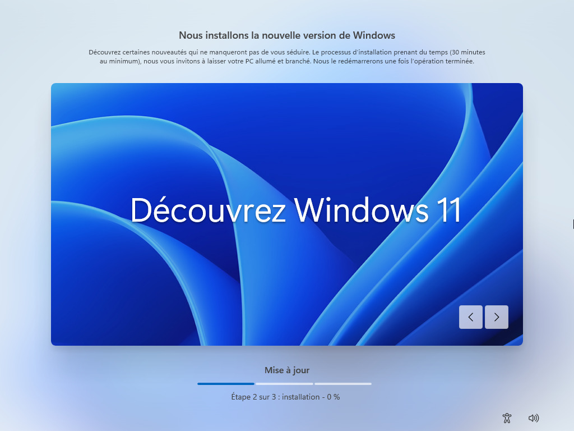Open the accessibility options icon
574x431 pixels.
coord(507,418)
